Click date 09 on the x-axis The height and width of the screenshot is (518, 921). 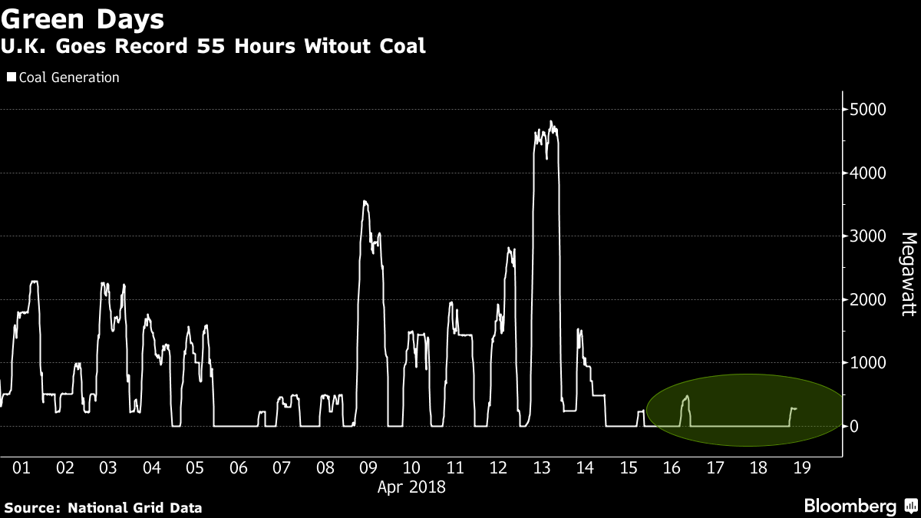tap(368, 467)
